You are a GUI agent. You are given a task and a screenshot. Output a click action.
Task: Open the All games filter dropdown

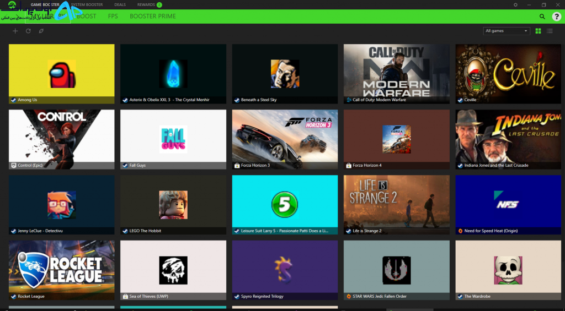coord(507,31)
